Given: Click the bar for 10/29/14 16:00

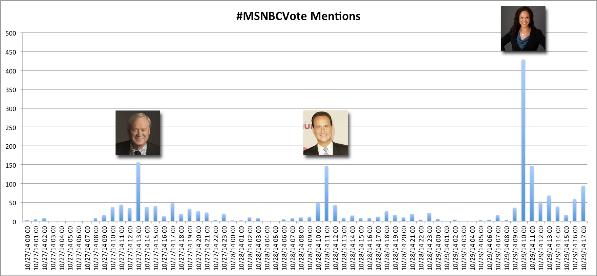Looking at the screenshot, I should (x=575, y=210).
